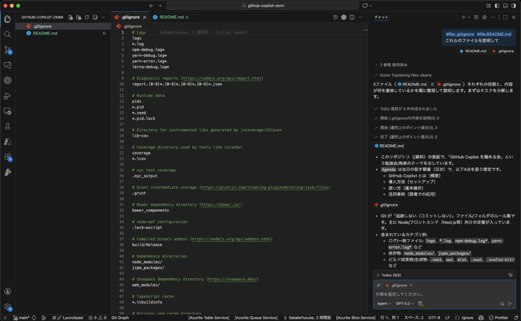Image resolution: width=521 pixels, height=321 pixels.
Task: Open editor more actions menu
Action: point(360,17)
